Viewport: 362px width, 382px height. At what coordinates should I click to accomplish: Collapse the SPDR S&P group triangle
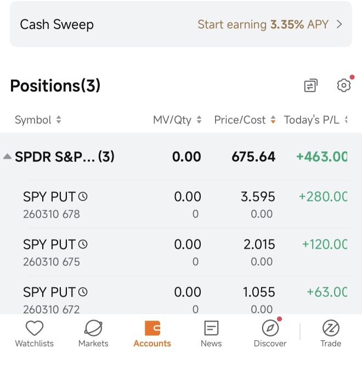(7, 156)
